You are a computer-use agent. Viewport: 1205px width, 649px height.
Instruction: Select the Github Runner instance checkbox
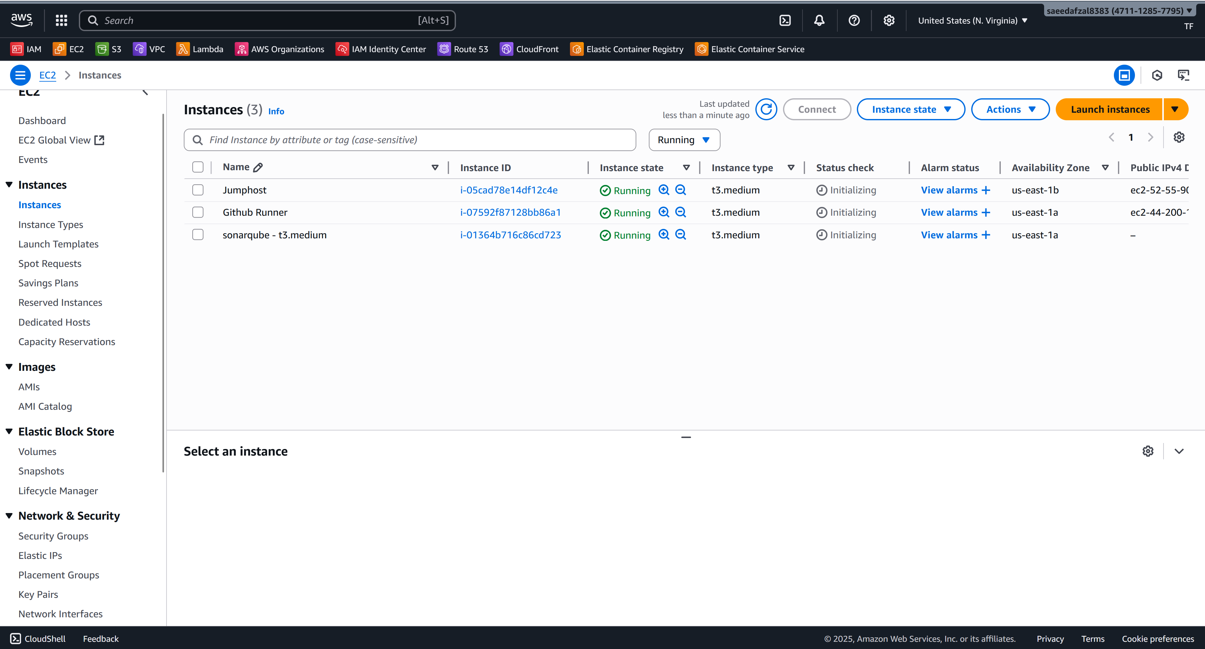(197, 212)
